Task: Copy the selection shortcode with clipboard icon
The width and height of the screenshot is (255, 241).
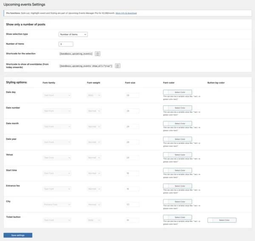Action: [97, 54]
